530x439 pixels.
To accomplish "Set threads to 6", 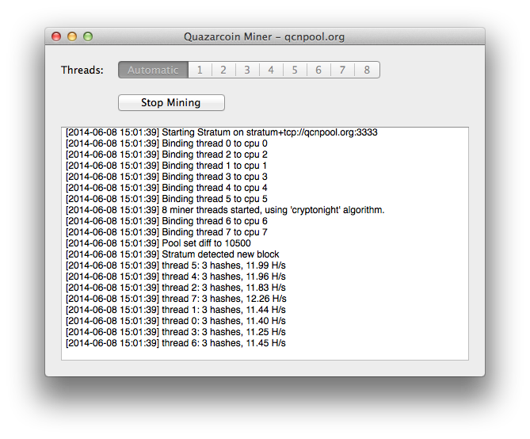I will point(318,70).
